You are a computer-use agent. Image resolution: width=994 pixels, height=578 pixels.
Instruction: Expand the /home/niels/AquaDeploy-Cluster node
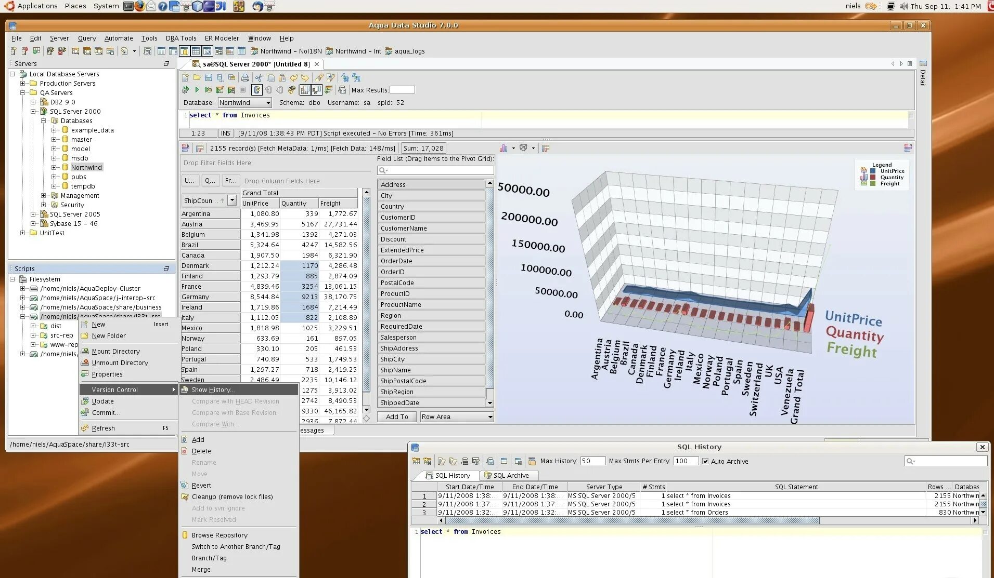pos(22,288)
